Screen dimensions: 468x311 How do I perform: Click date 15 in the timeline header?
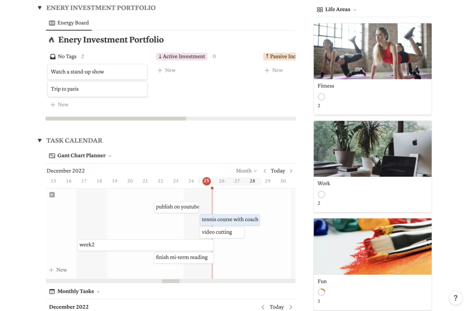[x=54, y=181]
